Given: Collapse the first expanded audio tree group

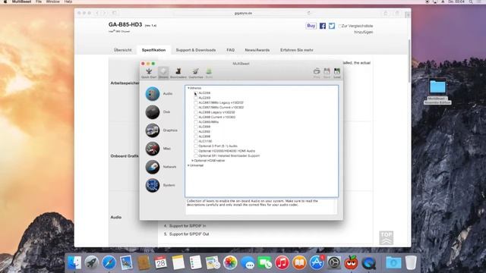Looking at the screenshot, I should click(x=188, y=88).
